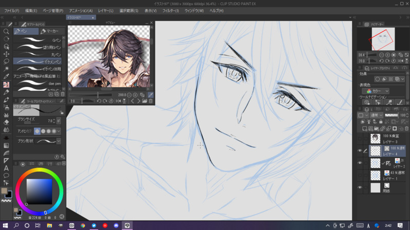The width and height of the screenshot is (410, 230).
Task: Choose the dae pen brush
Action: click(37, 83)
